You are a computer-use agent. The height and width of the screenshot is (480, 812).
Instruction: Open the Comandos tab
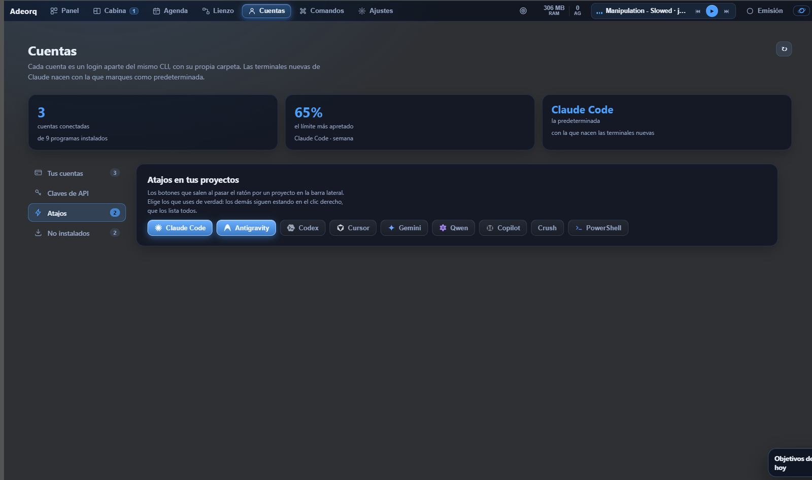point(322,11)
